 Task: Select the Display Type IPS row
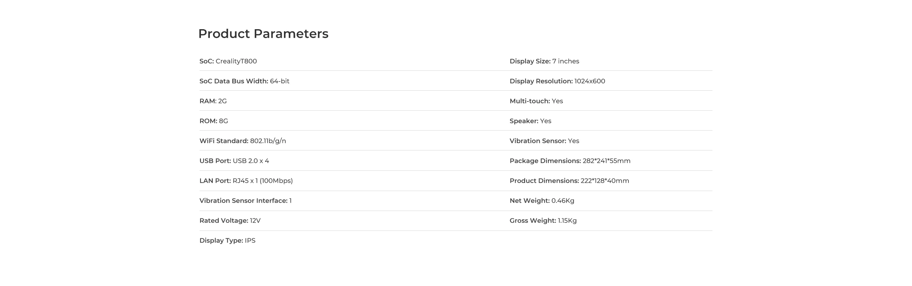pyautogui.click(x=227, y=240)
